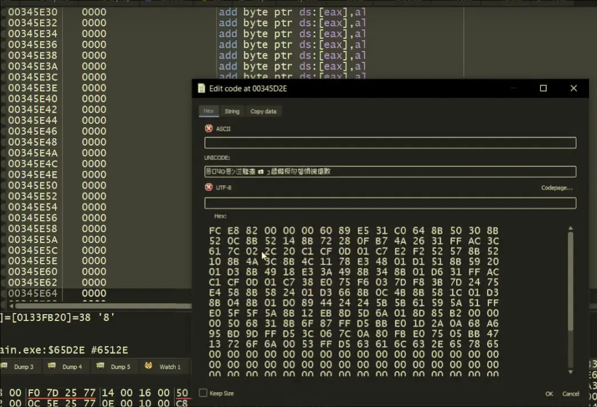Maximize the Edit code dialog
Screen dimensions: 597x407
[543, 88]
